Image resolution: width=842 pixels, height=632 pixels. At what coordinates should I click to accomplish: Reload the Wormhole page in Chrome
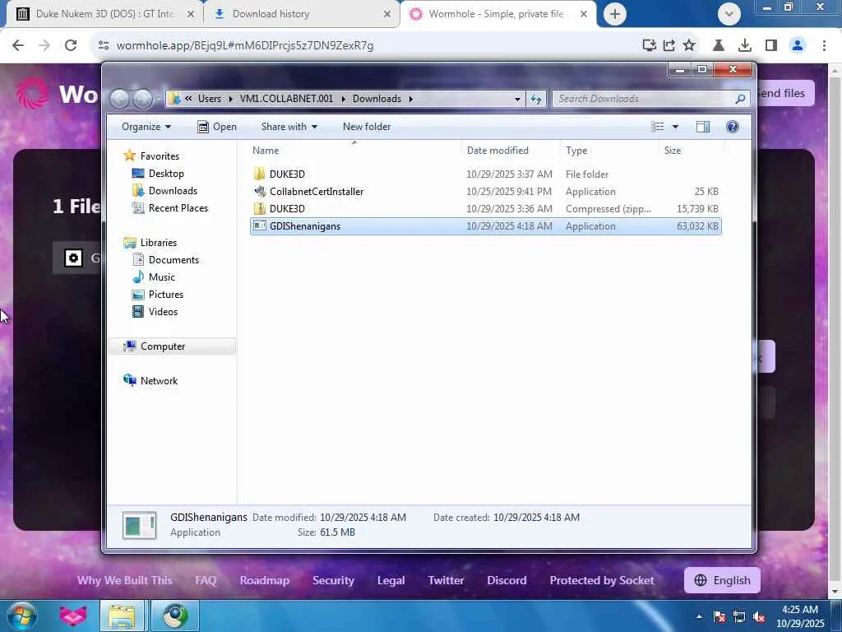71,46
